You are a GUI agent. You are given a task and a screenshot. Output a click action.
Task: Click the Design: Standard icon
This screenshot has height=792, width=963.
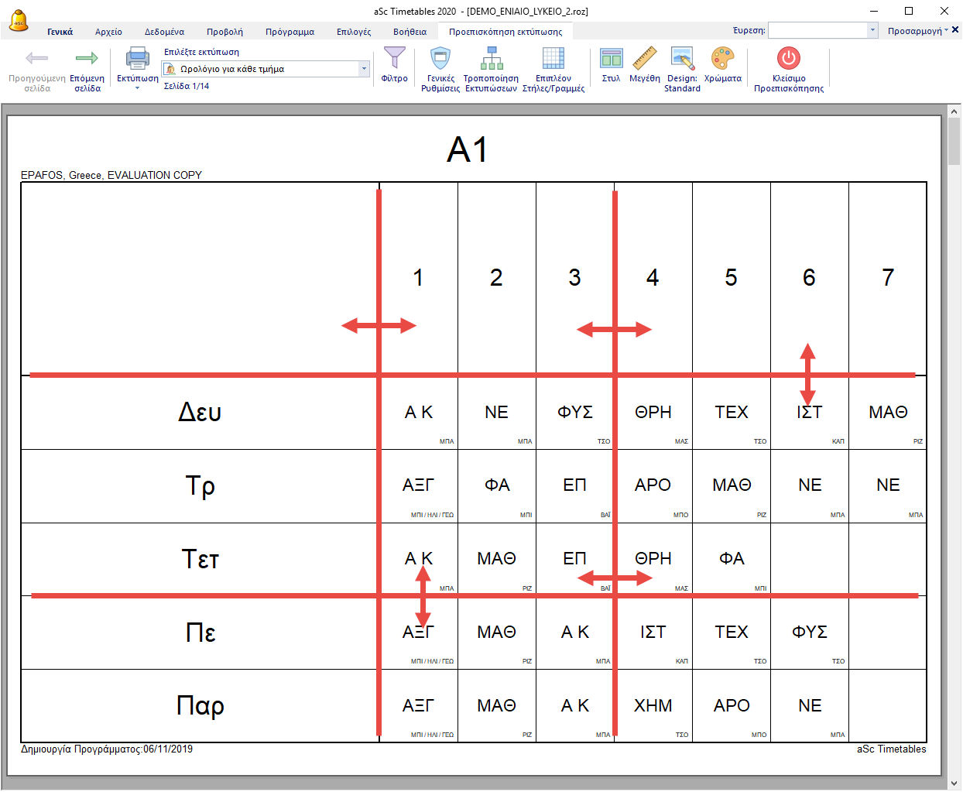pyautogui.click(x=682, y=59)
